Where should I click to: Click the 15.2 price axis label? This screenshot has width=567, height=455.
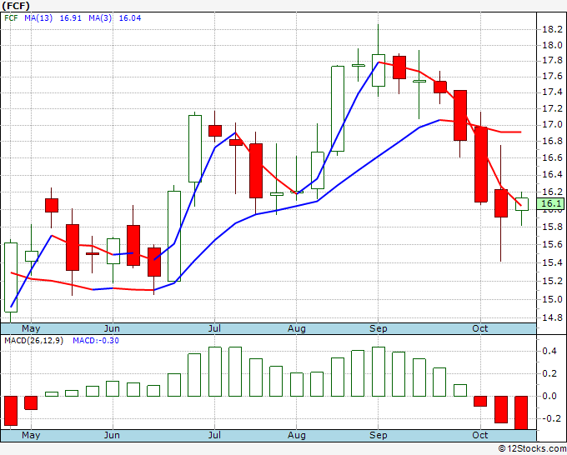coord(552,281)
